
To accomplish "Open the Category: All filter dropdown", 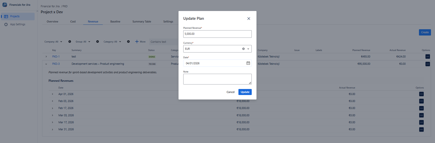I will (x=112, y=42).
